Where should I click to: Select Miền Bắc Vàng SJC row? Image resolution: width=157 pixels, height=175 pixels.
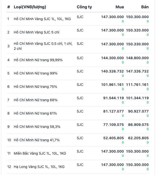pyautogui.click(x=78, y=153)
